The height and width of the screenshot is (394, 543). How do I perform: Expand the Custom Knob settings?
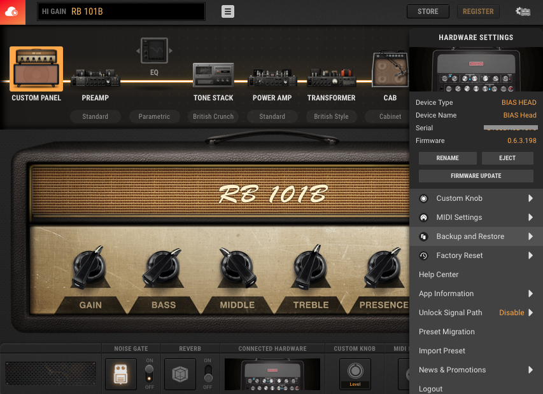click(x=476, y=198)
